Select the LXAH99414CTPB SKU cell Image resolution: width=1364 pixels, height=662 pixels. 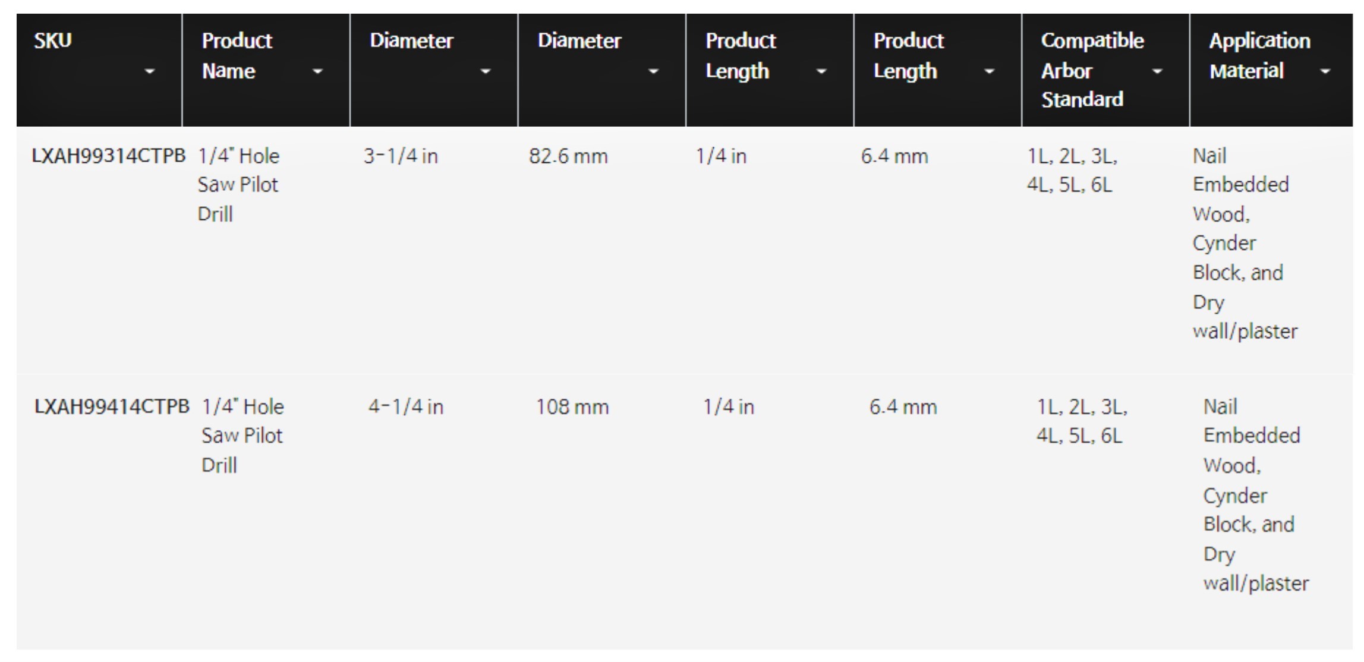112,407
